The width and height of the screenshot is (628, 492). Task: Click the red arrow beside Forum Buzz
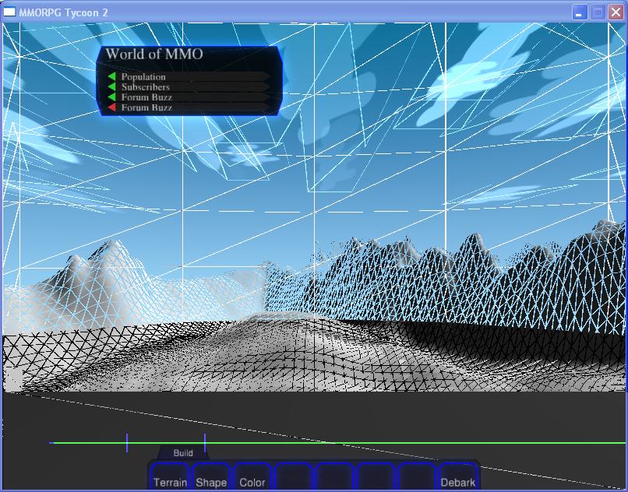(111, 107)
